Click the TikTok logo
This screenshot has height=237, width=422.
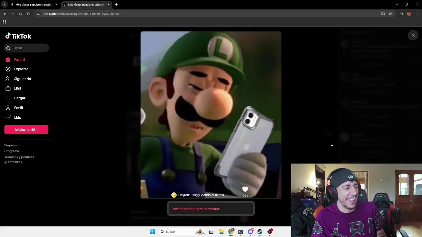(x=18, y=36)
